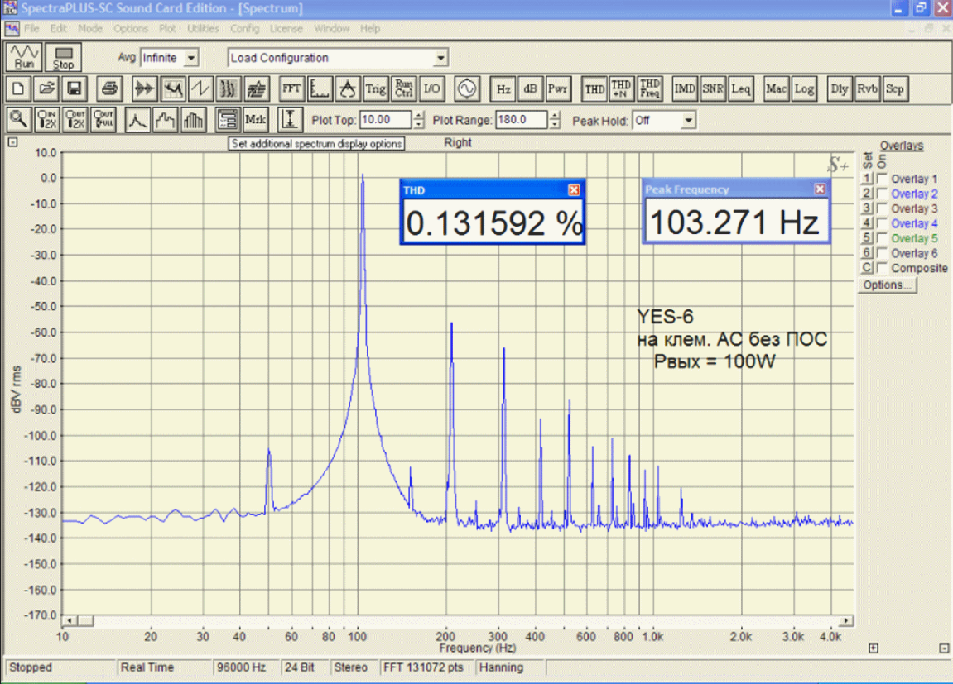Check the Composite overlay checkbox
The image size is (953, 684).
point(883,268)
